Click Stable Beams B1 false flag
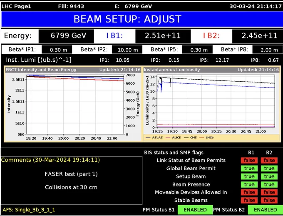The image size is (283, 216). (249, 200)
